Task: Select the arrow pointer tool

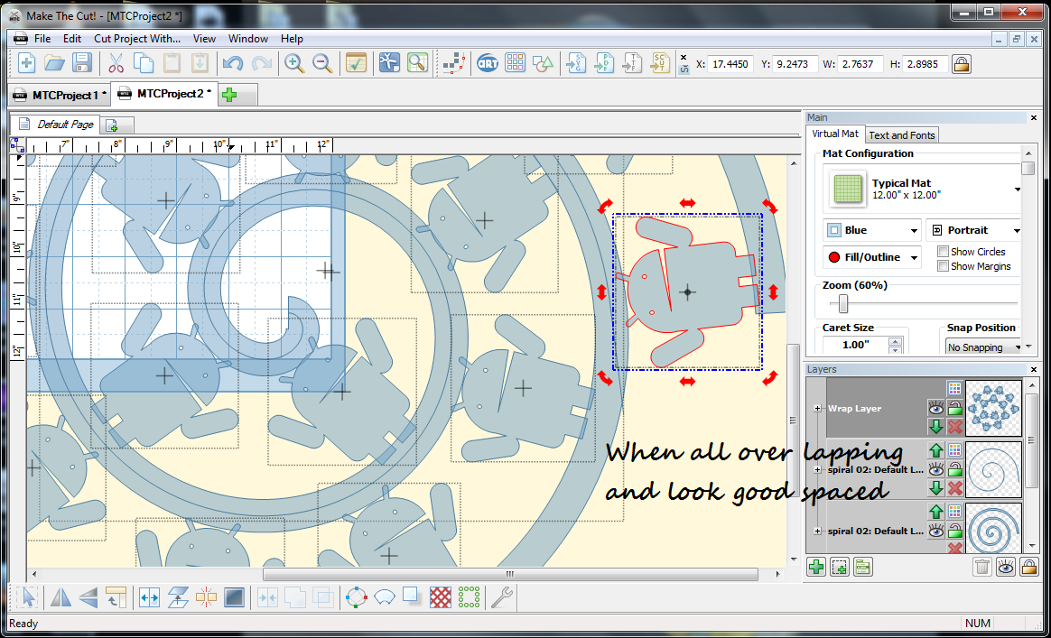Action: 28,596
